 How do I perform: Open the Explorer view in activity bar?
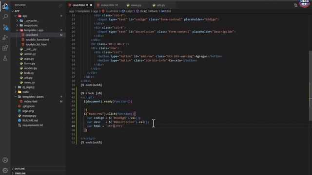5,6
